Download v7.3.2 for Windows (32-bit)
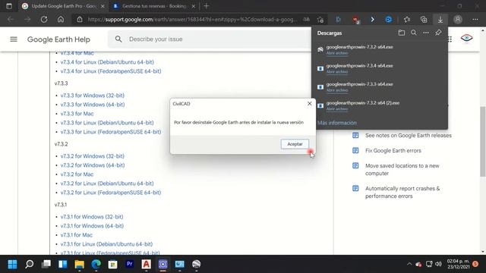 93,156
